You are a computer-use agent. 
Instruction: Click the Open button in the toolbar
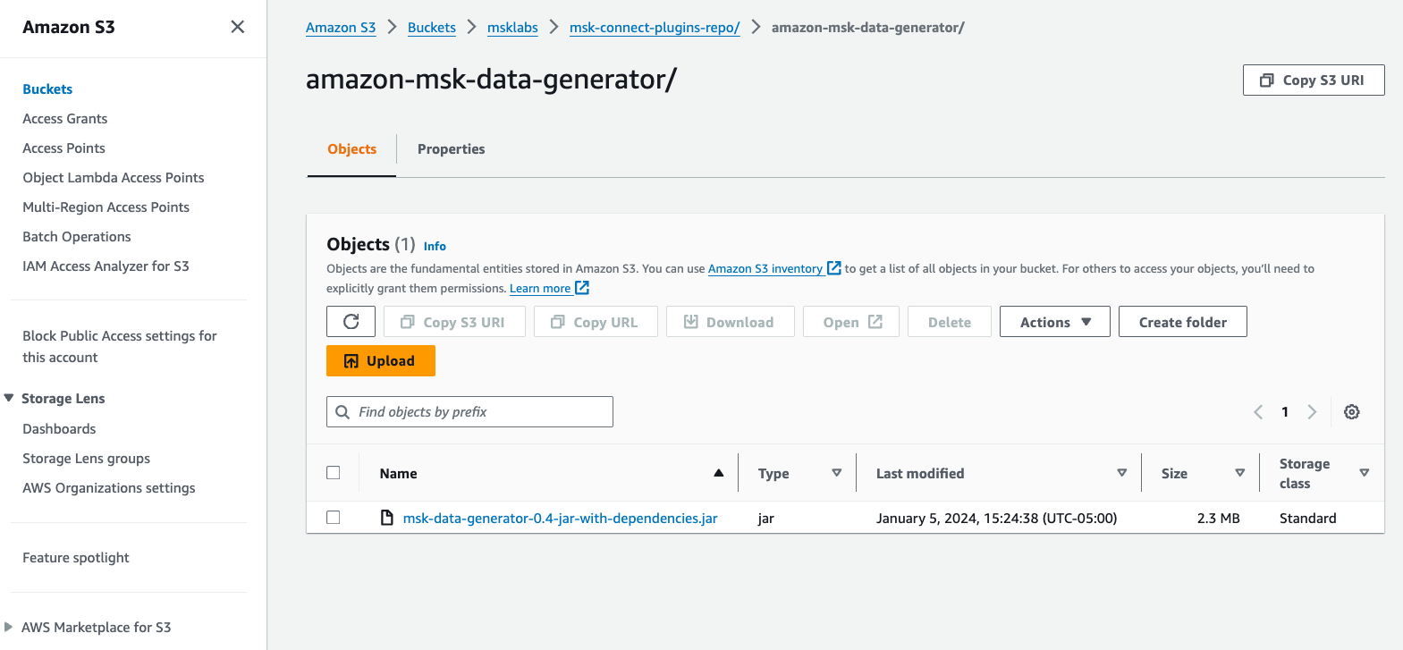pos(852,322)
